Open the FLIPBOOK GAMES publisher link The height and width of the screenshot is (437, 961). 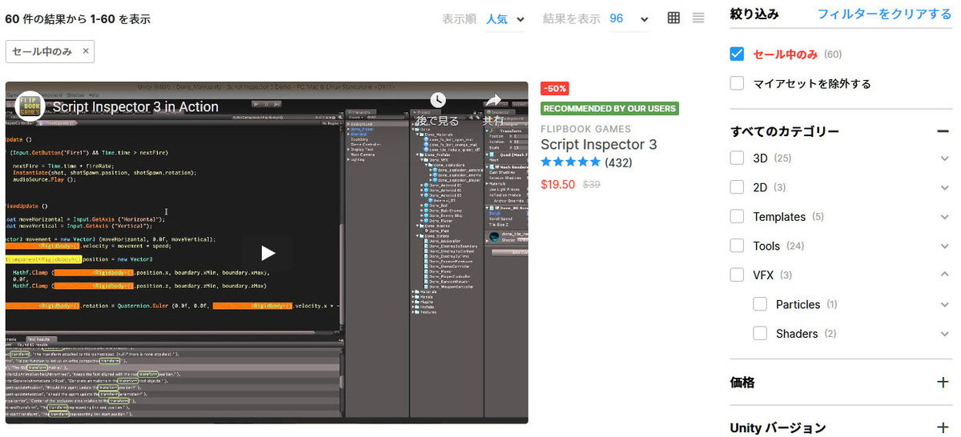tap(585, 129)
